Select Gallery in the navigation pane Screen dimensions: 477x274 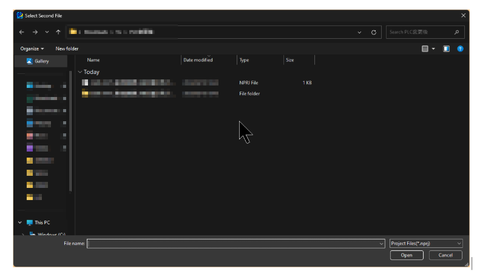click(41, 61)
